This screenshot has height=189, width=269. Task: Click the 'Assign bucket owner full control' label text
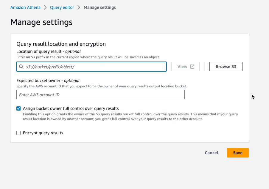[71, 108]
